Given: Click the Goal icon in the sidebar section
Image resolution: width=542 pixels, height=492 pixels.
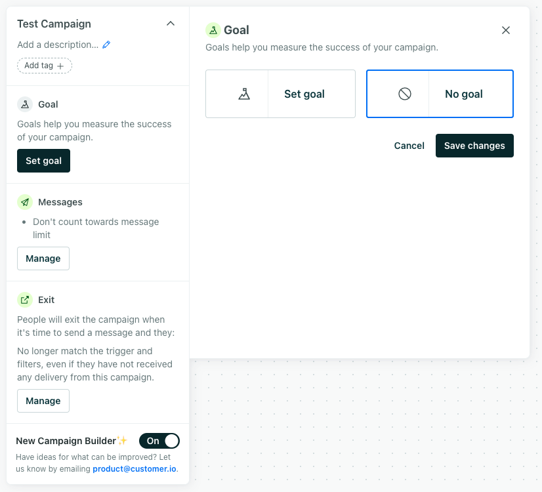Looking at the screenshot, I should [x=25, y=104].
